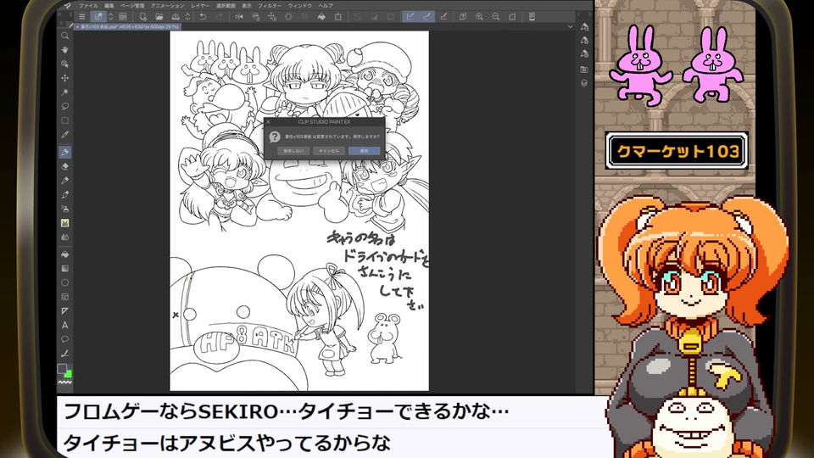Open the 編集 menu
814x458 pixels.
(x=109, y=5)
